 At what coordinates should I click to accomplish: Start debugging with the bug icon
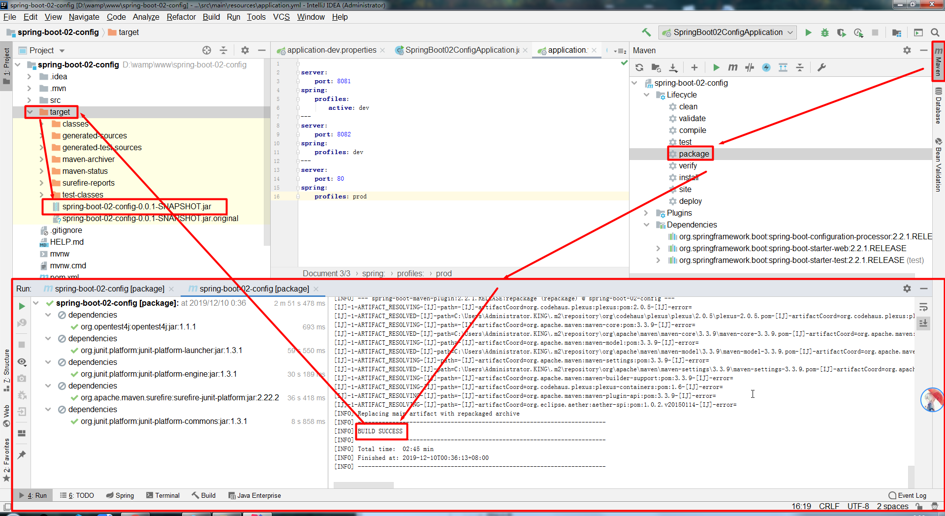coord(825,32)
